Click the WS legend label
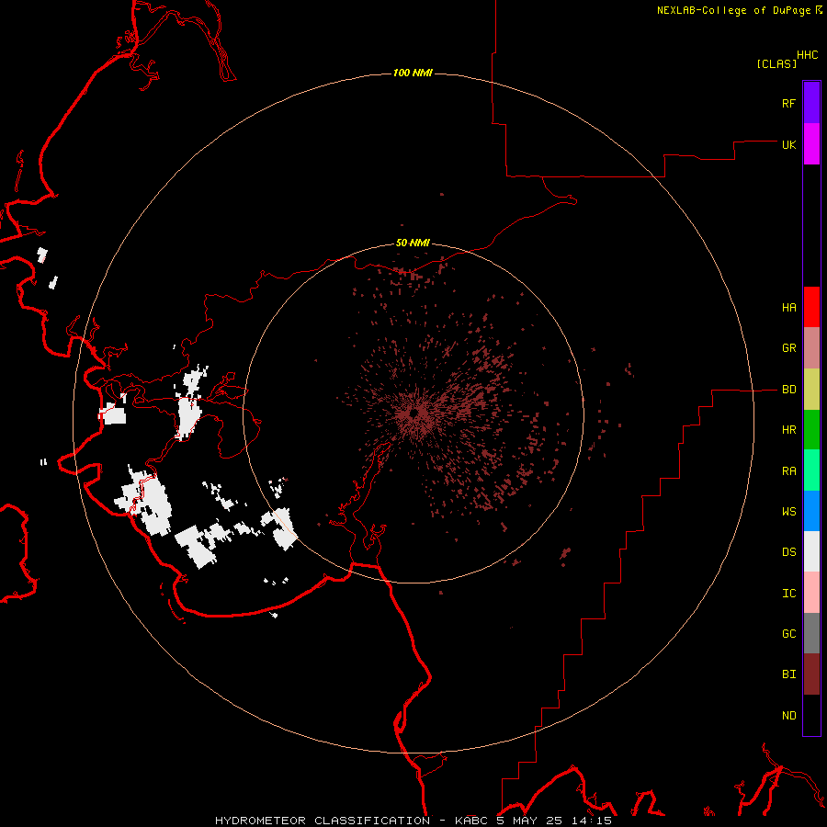Viewport: 827px width, 827px height. pos(789,512)
